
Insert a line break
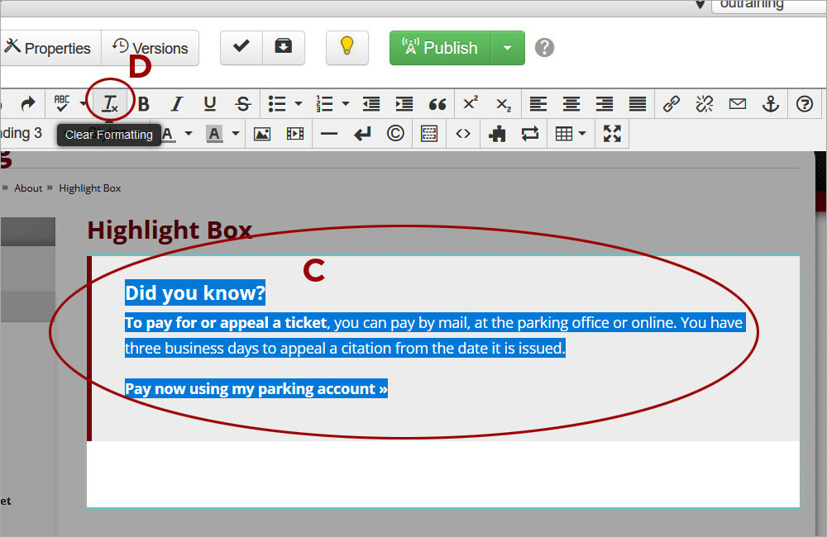362,134
